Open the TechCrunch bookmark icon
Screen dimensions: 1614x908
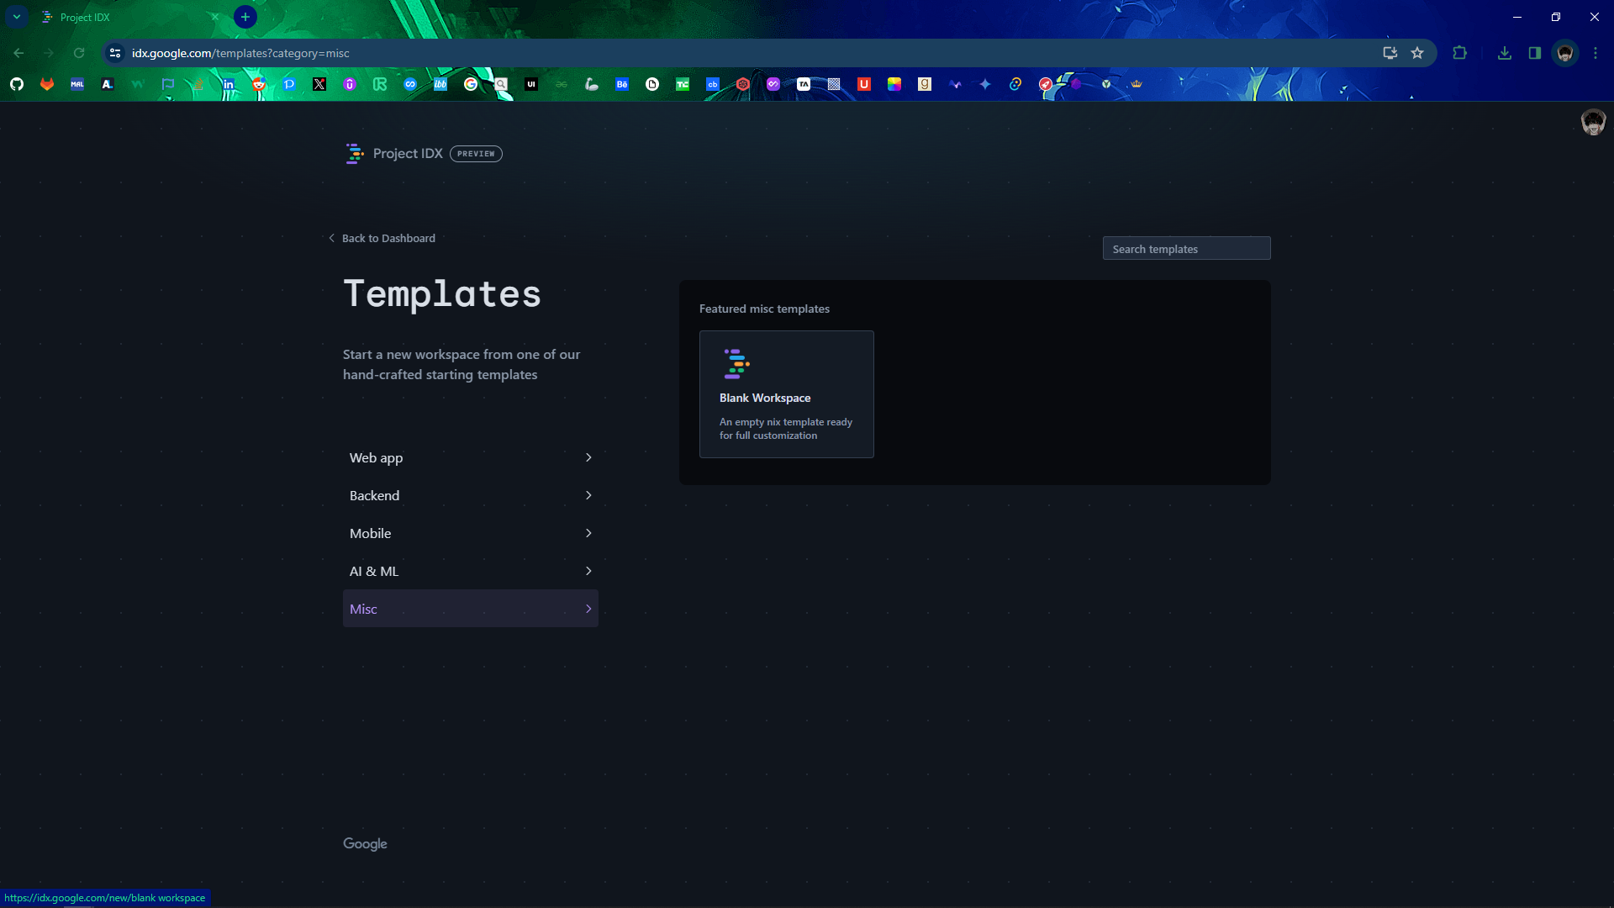(683, 84)
